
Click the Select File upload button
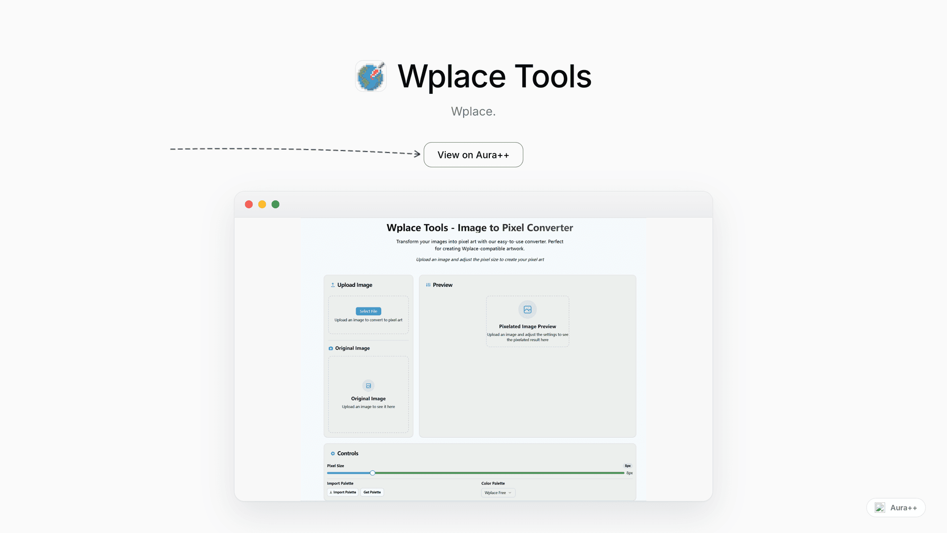[x=368, y=311]
